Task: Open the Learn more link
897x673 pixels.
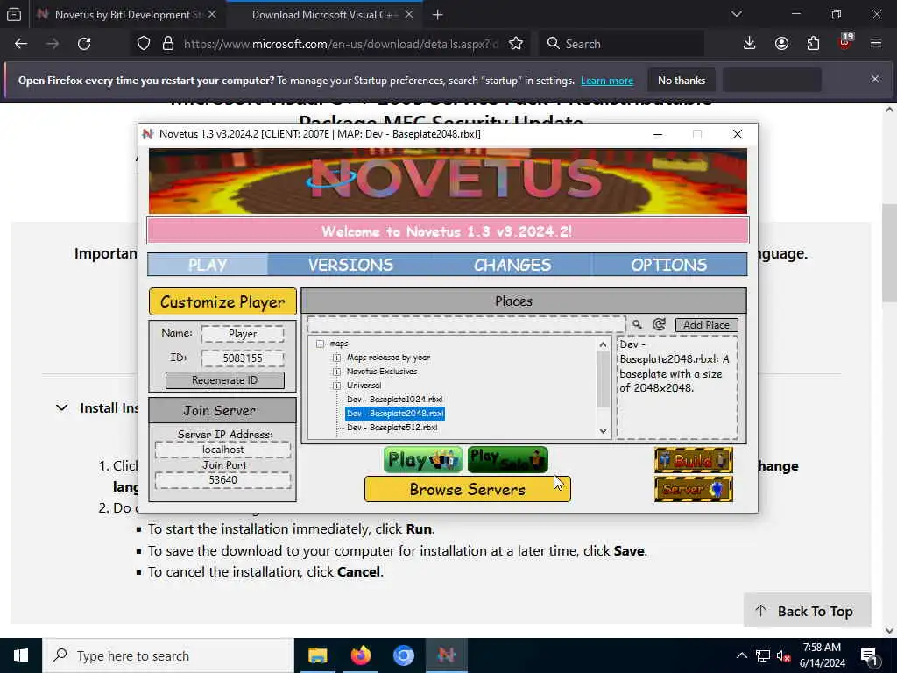Action: [x=607, y=81]
